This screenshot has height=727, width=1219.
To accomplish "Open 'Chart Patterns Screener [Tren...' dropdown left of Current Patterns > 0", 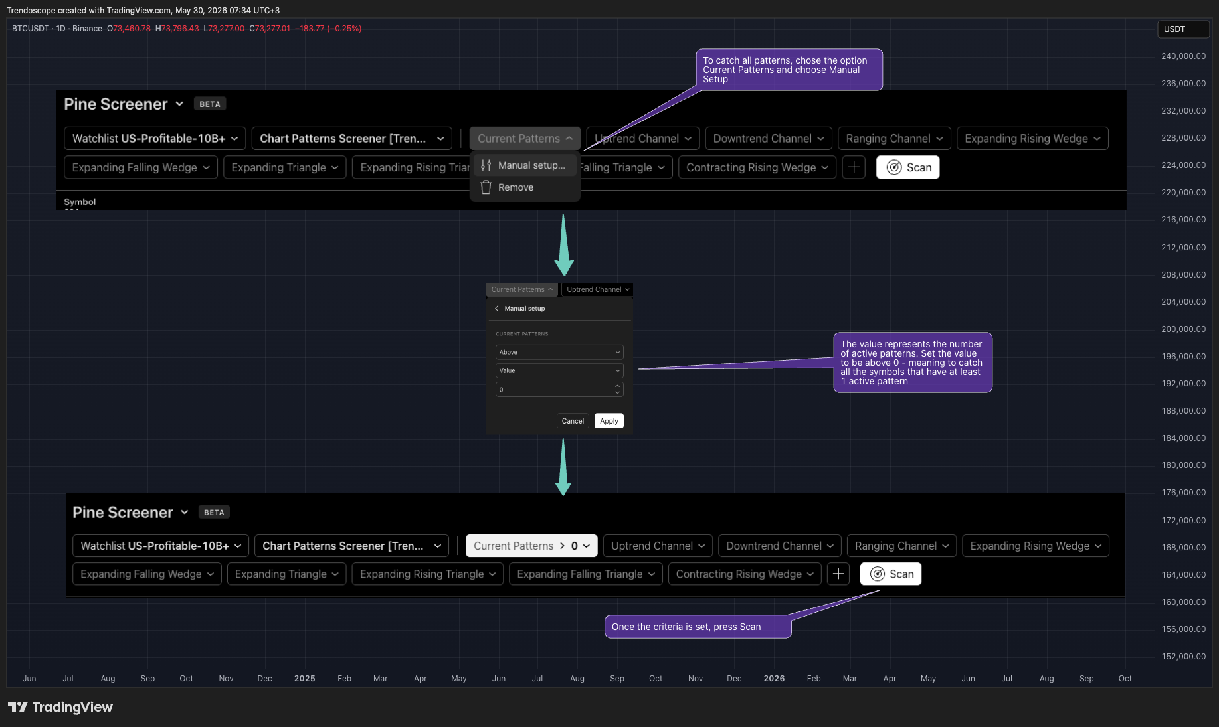I will [352, 546].
